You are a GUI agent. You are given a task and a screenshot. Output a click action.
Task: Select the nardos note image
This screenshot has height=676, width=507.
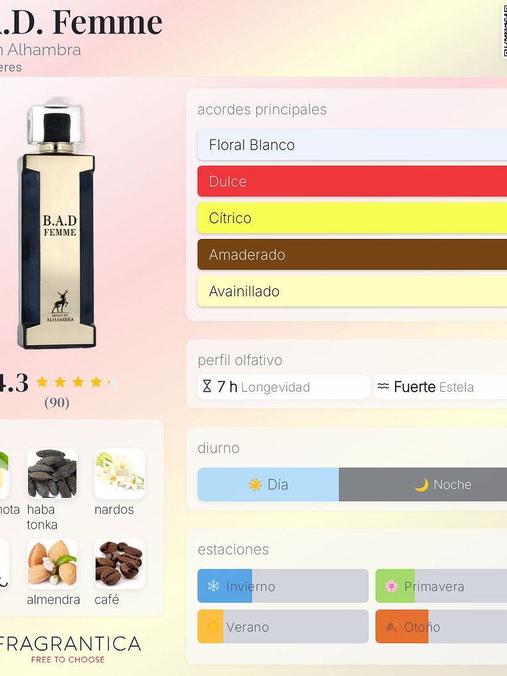click(x=120, y=473)
